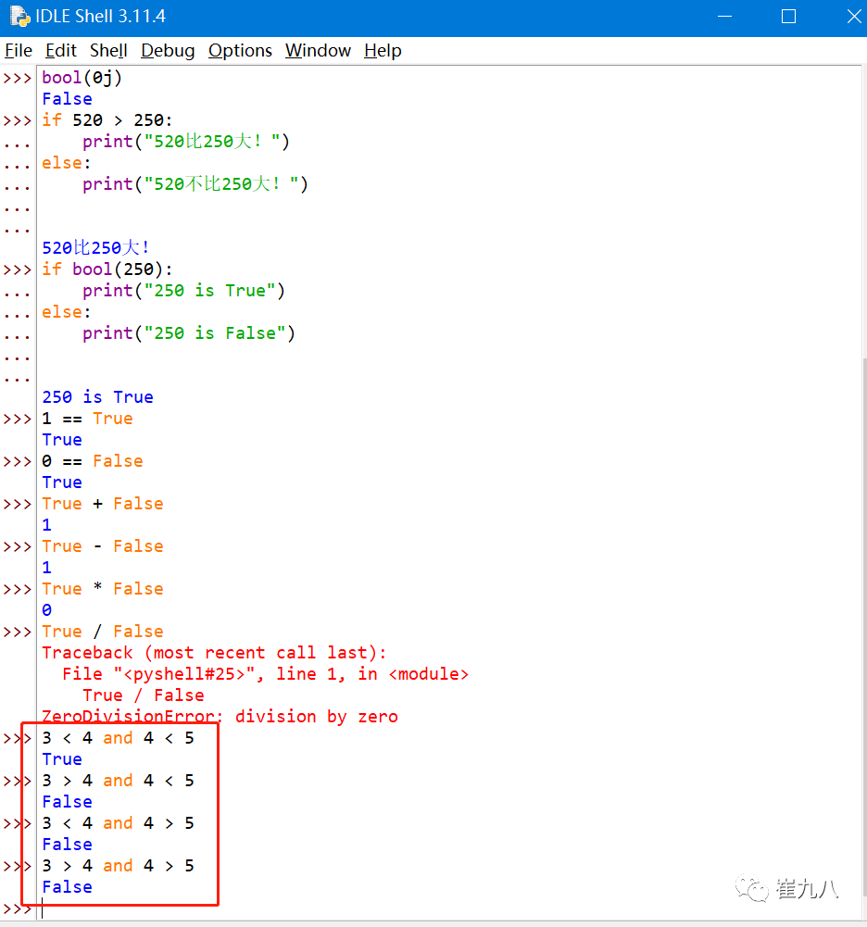Click the 'False' output below bool(0j)
Image resolution: width=867 pixels, height=927 pixels.
[x=67, y=99]
